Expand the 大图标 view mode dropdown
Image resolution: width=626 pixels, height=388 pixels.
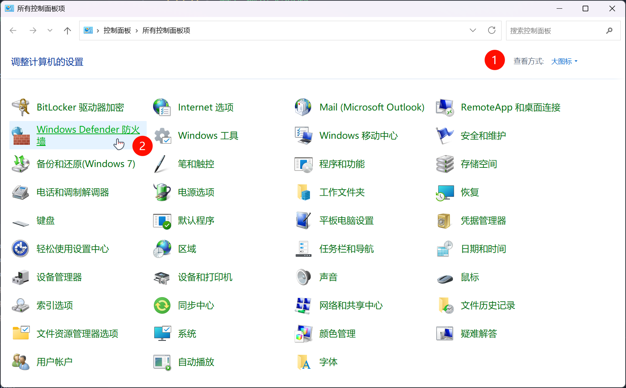564,61
